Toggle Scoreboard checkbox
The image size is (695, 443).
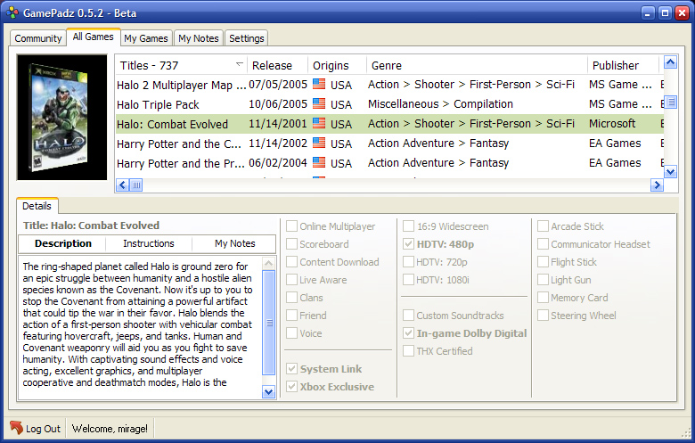click(291, 244)
